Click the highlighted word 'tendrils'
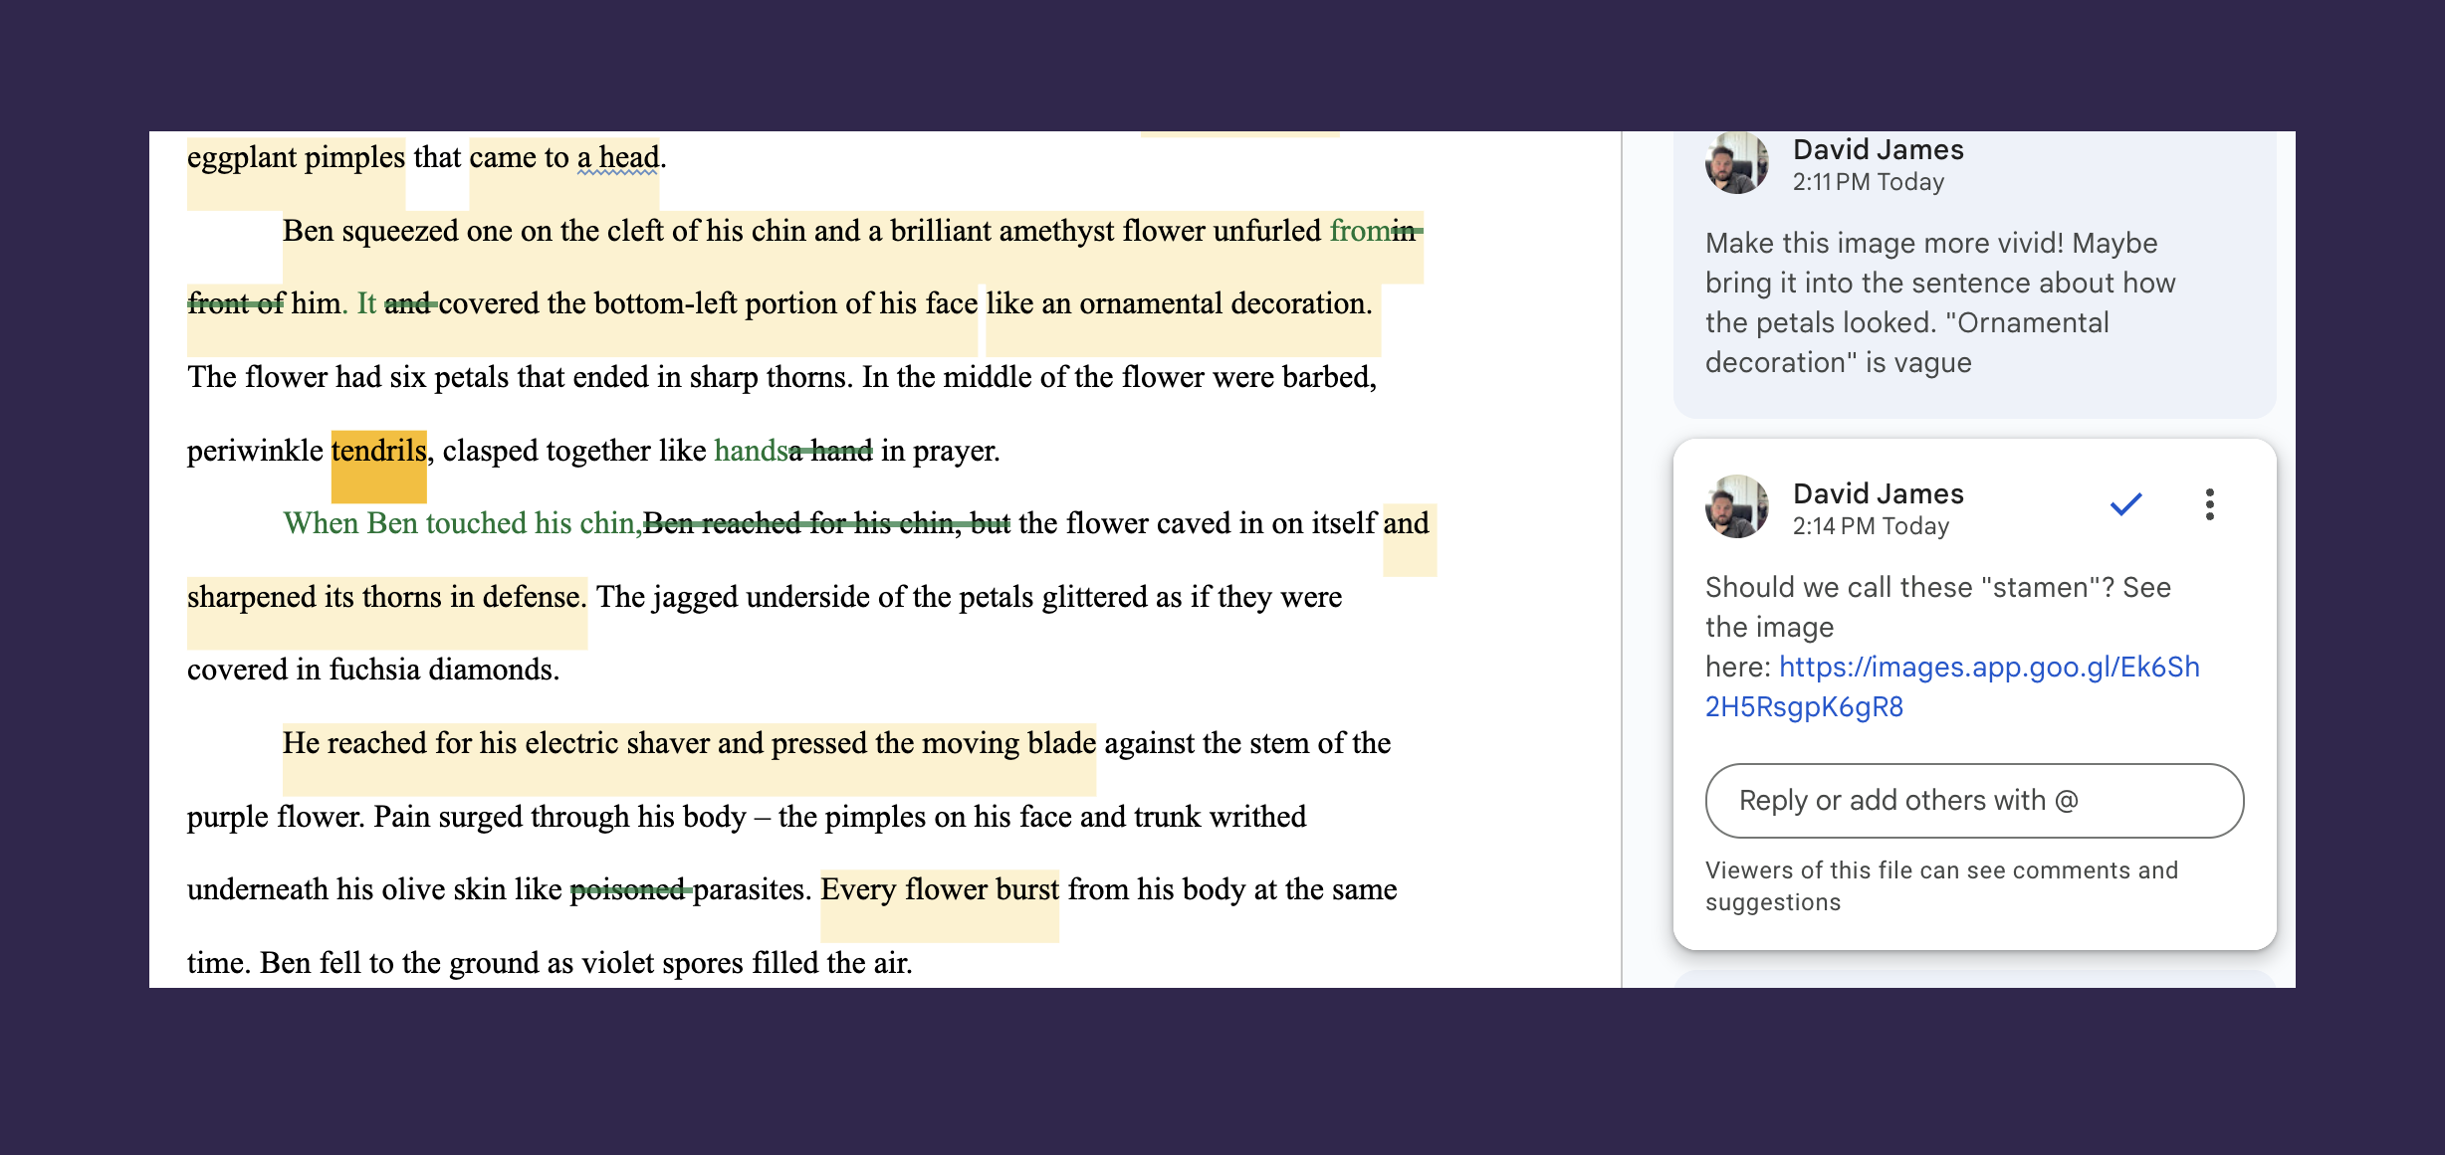 tap(378, 452)
